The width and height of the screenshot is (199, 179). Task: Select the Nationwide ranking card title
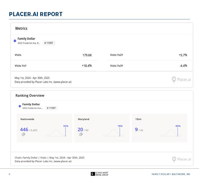click(x=27, y=119)
